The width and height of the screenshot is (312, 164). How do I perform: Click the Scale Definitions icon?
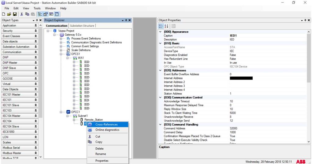tap(68, 50)
